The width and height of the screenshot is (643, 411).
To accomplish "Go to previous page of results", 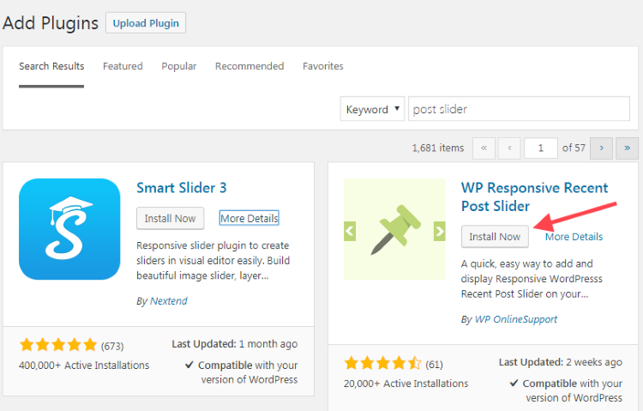I will click(x=509, y=148).
